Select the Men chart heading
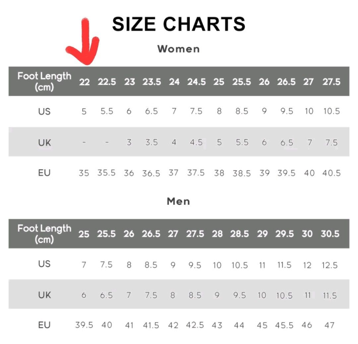 (178, 201)
